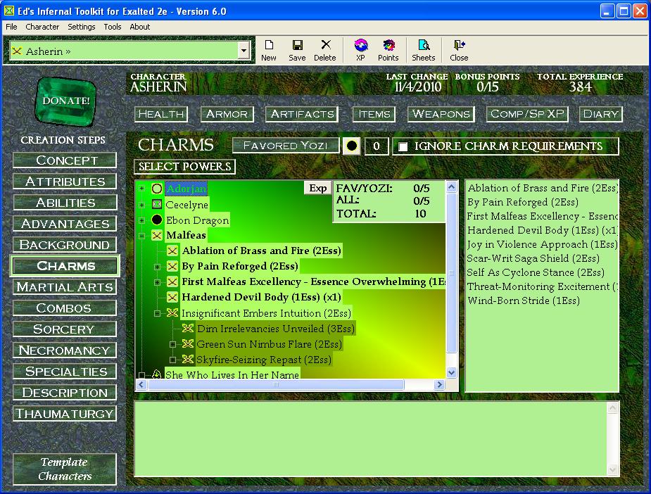Open the File menu
Image resolution: width=651 pixels, height=494 pixels.
(x=11, y=27)
